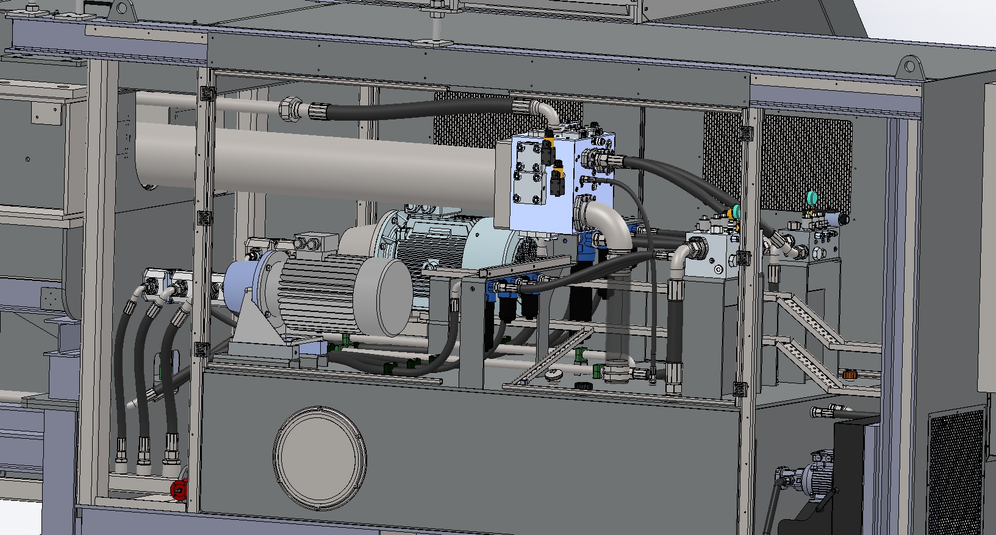
Task: Select the red valve handwheel near the tank base
Action: coord(178,489)
